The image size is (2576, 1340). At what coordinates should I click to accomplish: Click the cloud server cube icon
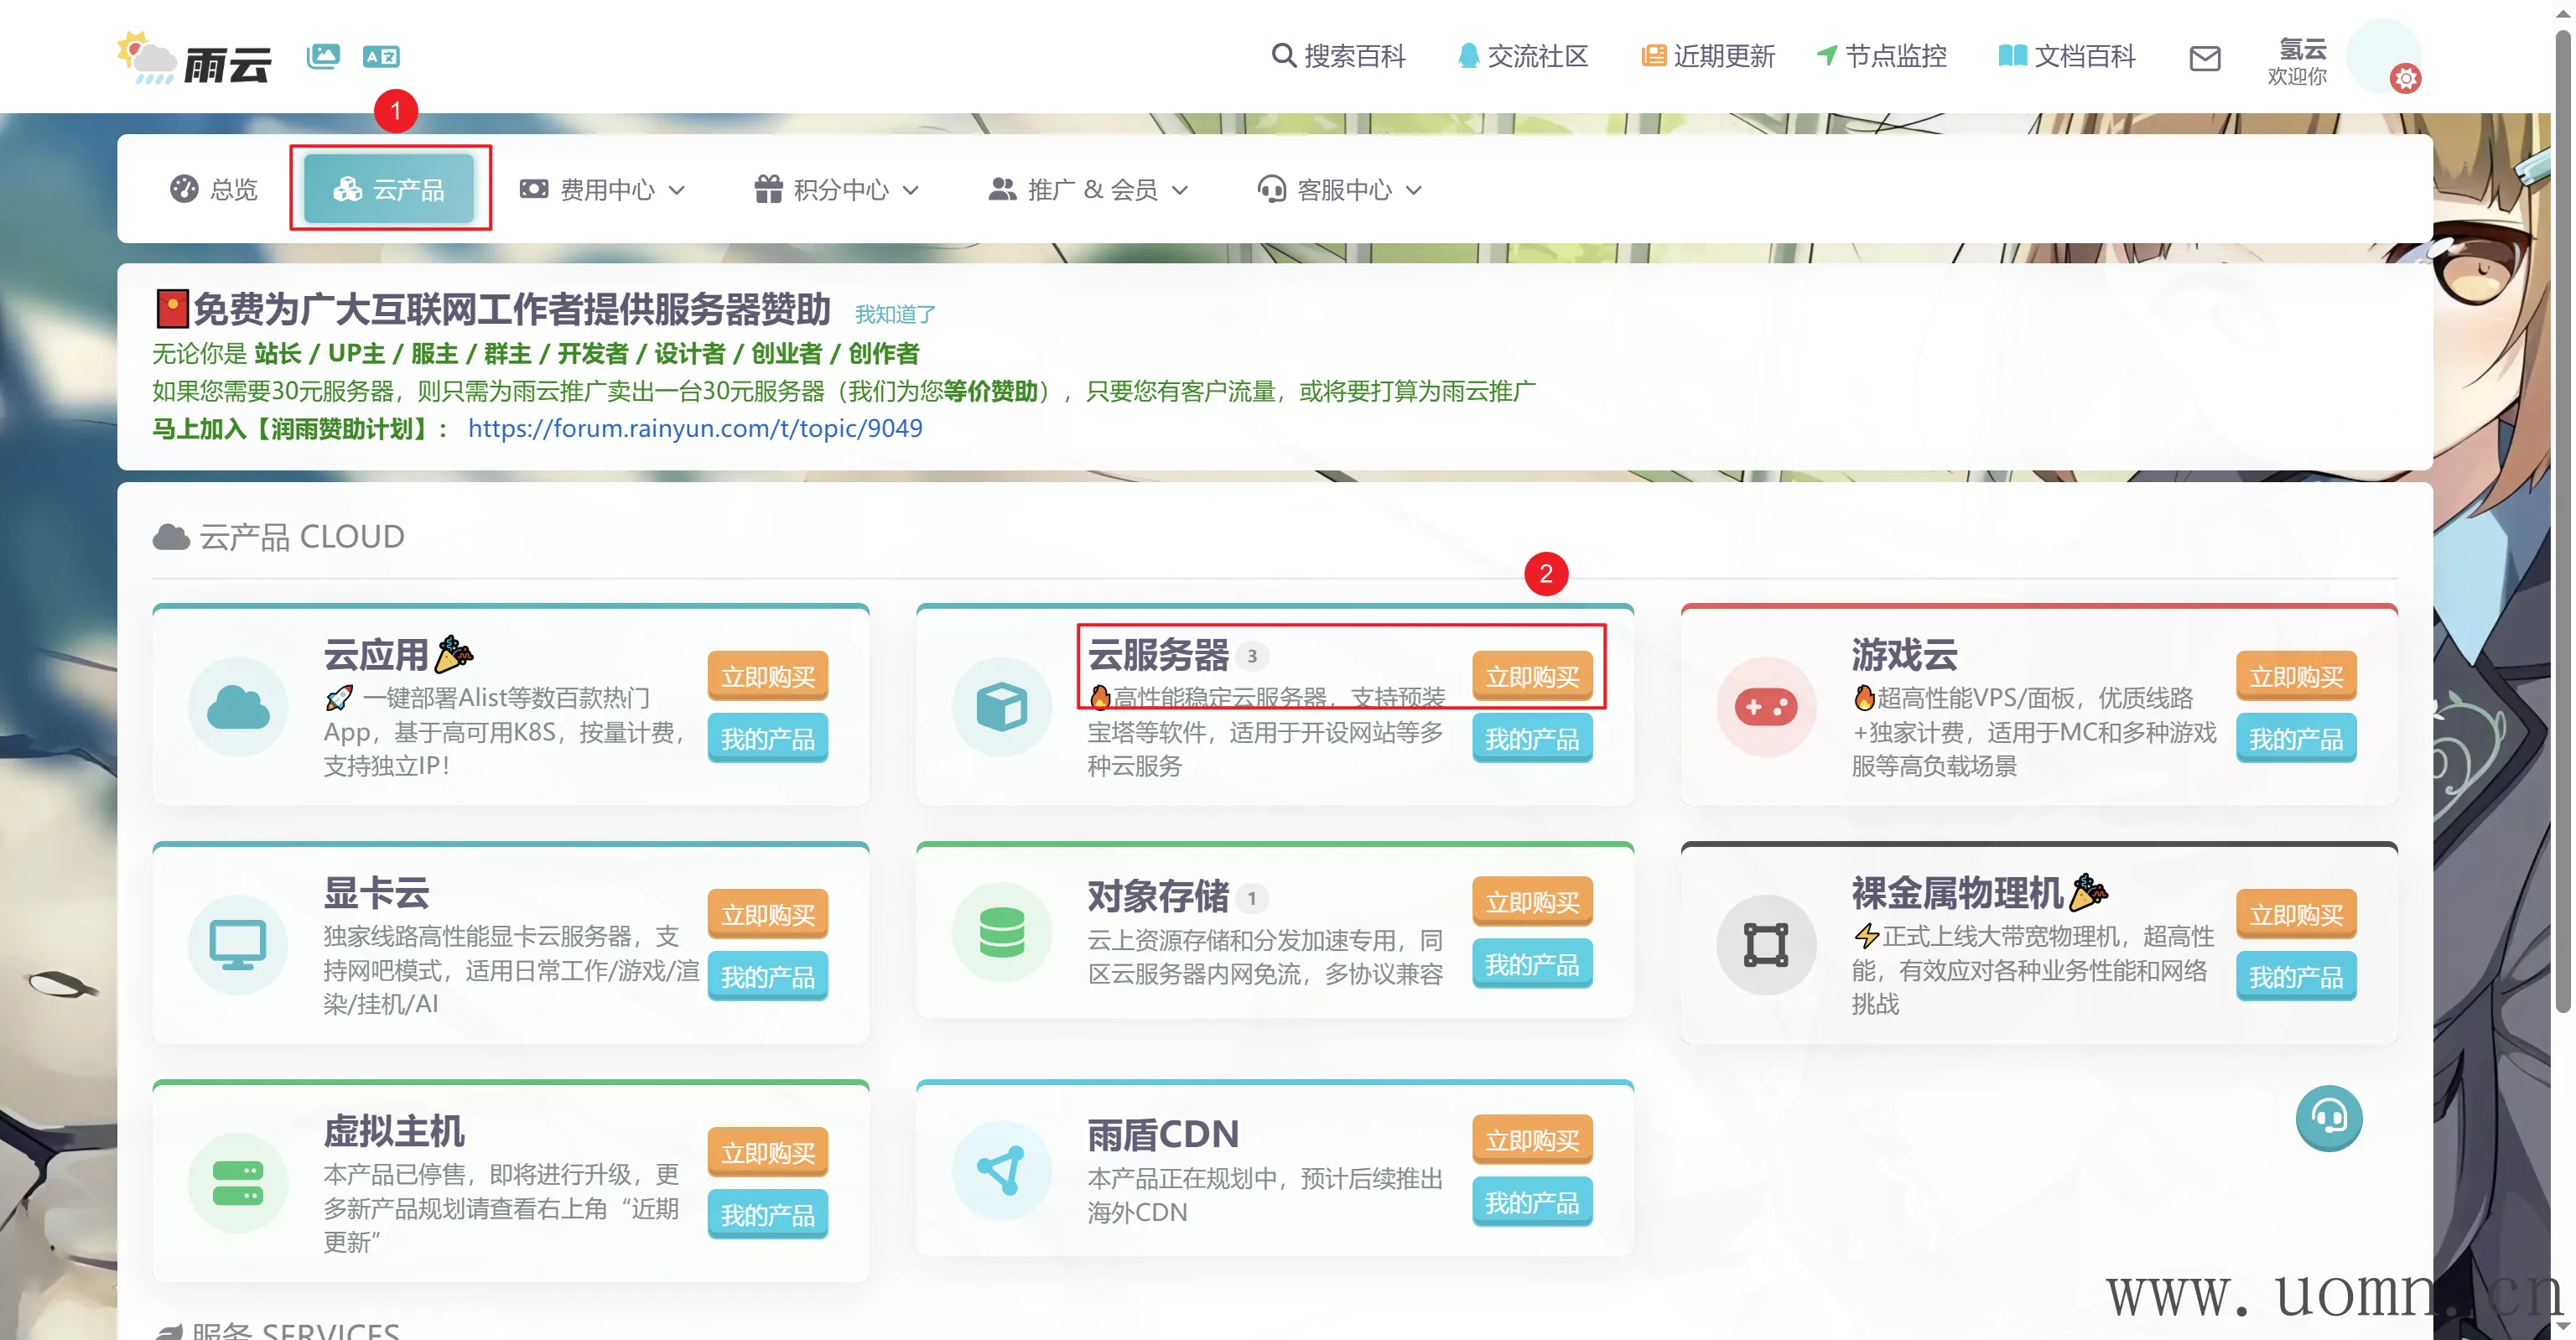tap(1001, 707)
